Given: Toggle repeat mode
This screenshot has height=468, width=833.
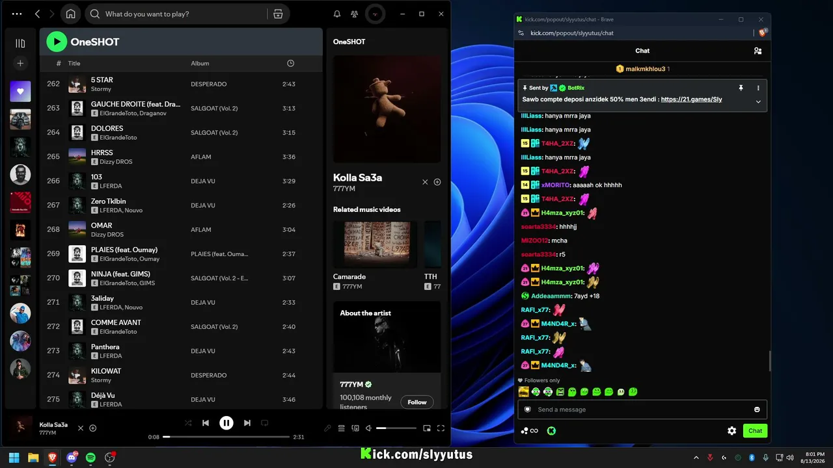Looking at the screenshot, I should coord(264,422).
